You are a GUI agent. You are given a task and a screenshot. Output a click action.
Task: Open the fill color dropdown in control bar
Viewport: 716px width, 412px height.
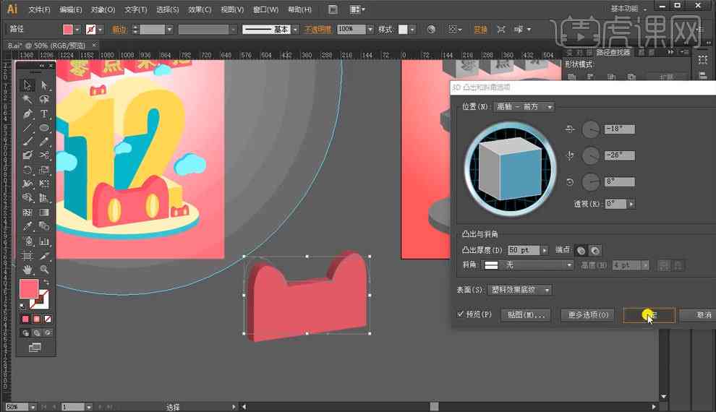[77, 30]
